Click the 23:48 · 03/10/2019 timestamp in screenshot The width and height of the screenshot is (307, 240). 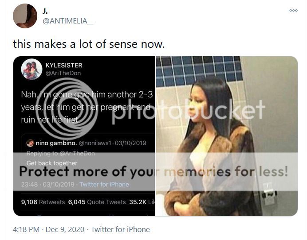click(48, 184)
